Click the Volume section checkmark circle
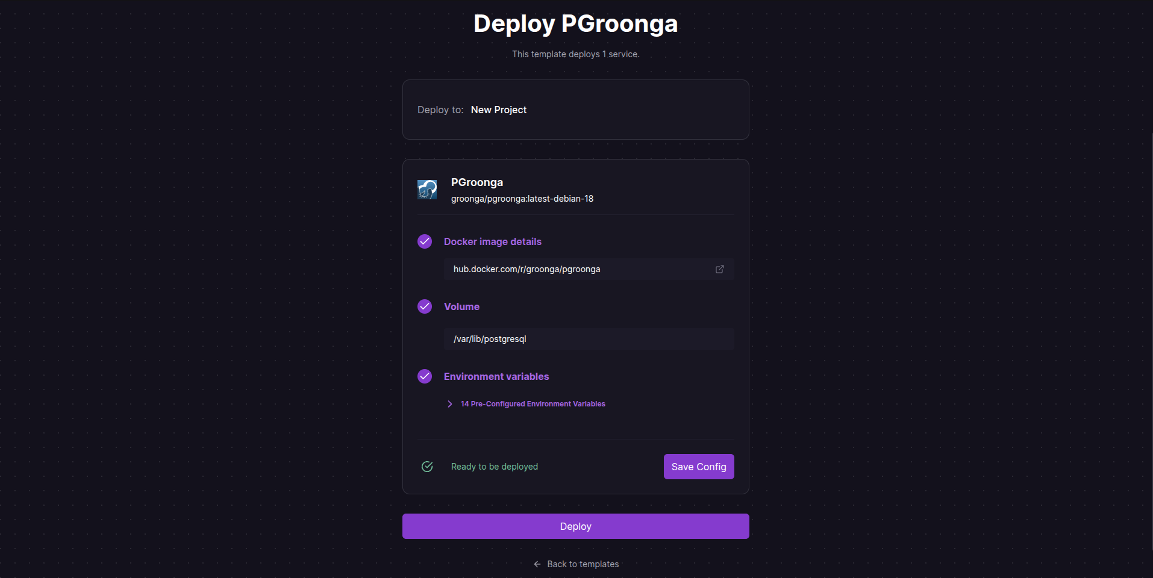This screenshot has height=578, width=1153. click(x=425, y=306)
